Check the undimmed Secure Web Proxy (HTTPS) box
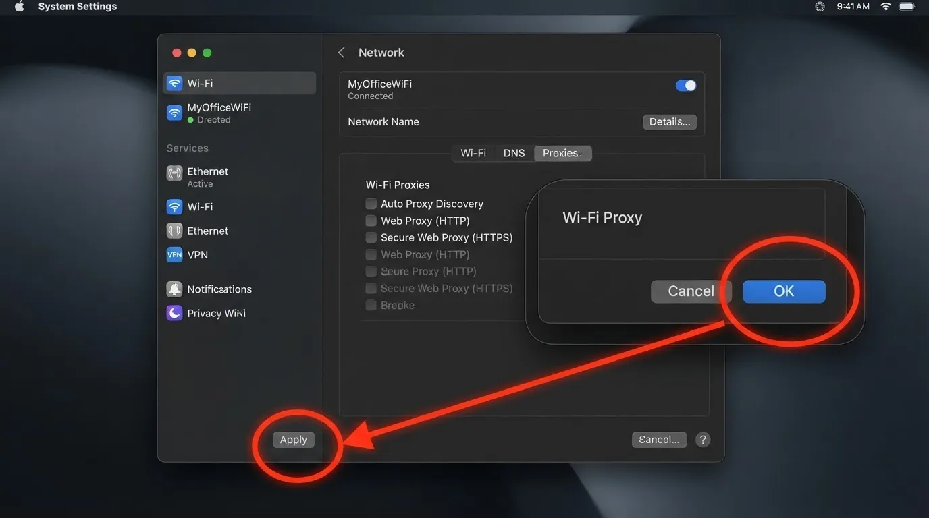 pos(371,237)
